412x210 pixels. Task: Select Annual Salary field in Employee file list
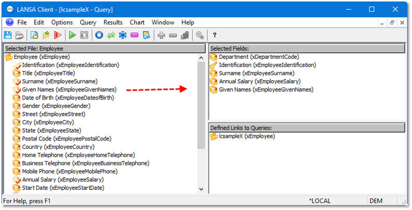[58, 179]
